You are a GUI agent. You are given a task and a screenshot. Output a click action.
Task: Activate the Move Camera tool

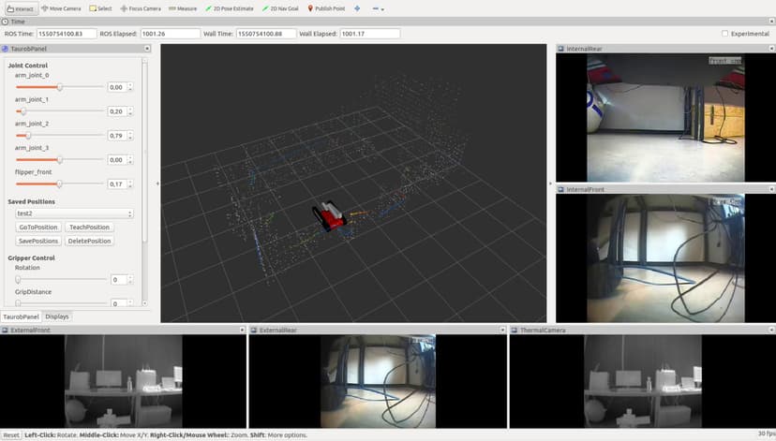(62, 8)
